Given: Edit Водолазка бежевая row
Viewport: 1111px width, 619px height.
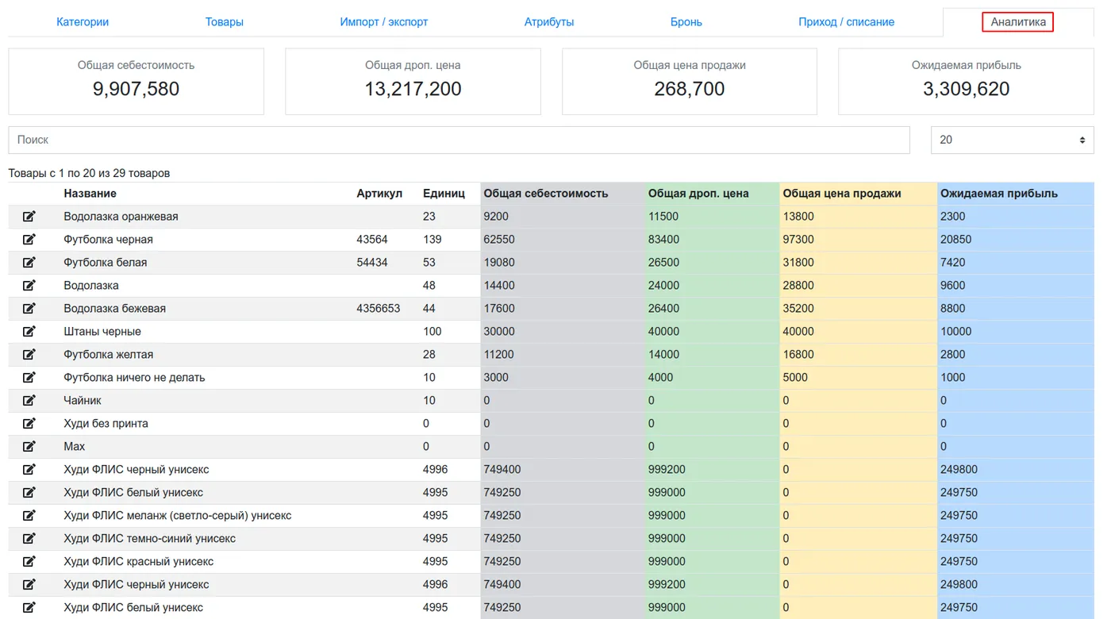Looking at the screenshot, I should tap(29, 309).
